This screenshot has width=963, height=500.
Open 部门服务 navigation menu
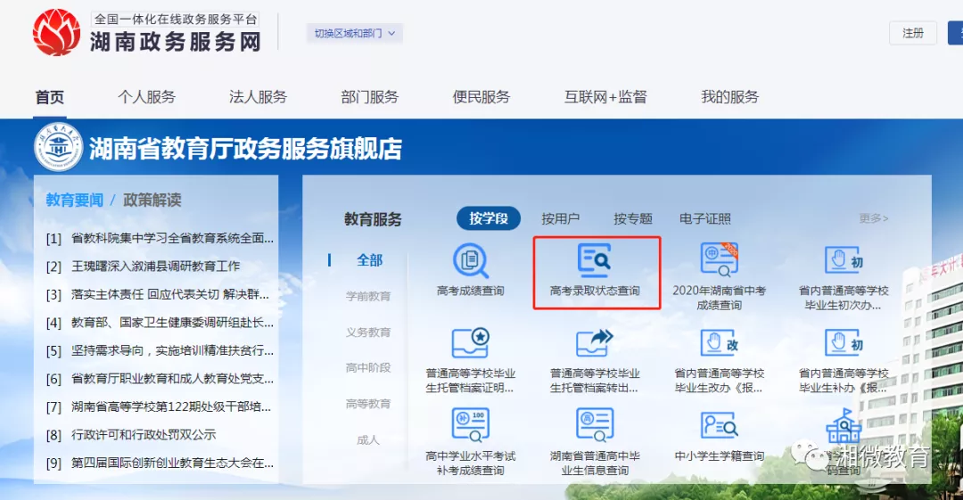[370, 97]
